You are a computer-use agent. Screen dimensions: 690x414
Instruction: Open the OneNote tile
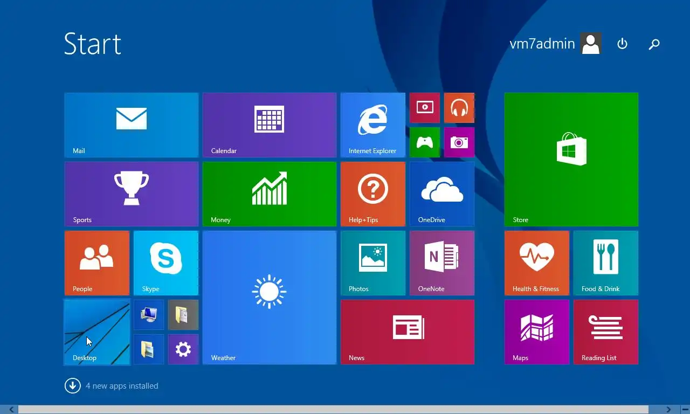pyautogui.click(x=442, y=263)
